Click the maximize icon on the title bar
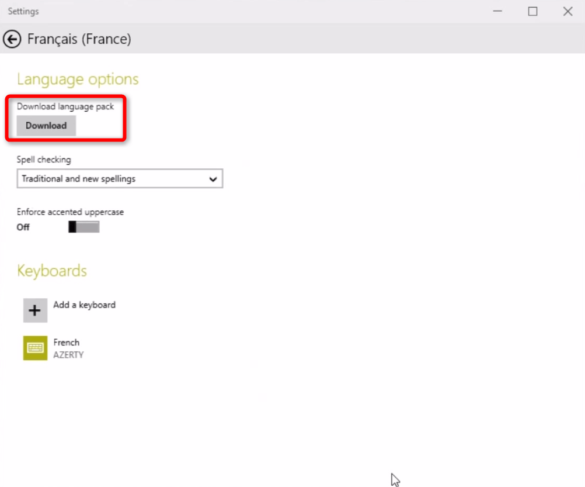The height and width of the screenshot is (487, 585). point(532,11)
